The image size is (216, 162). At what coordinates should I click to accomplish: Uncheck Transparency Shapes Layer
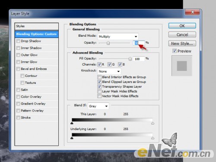99,86
